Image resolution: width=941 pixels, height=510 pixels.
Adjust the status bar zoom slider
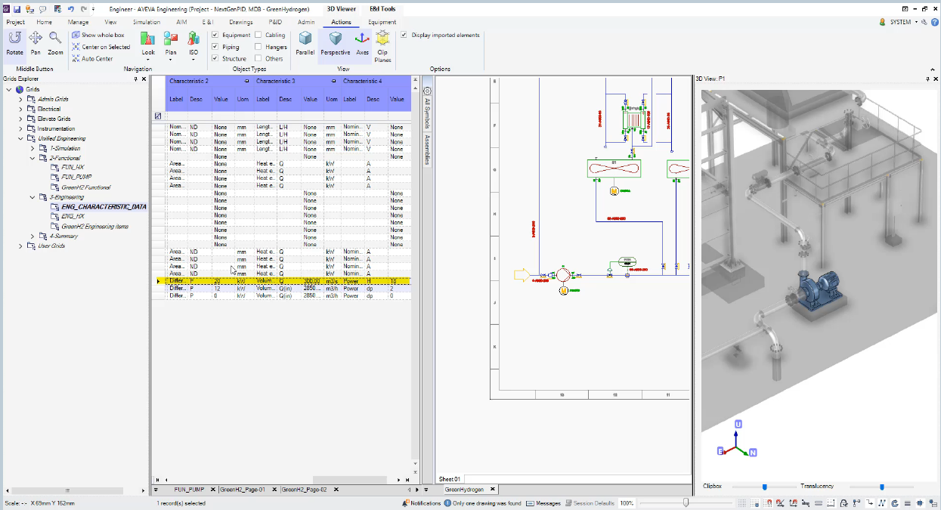coord(686,502)
